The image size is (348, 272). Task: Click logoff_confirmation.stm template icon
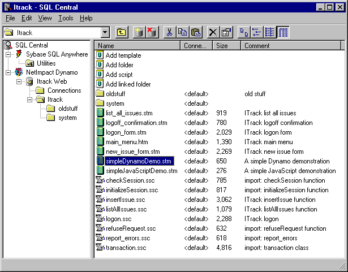pos(100,122)
